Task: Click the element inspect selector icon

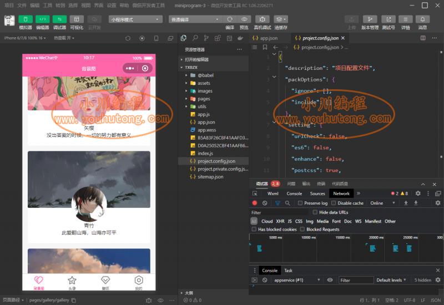Action: click(x=255, y=194)
